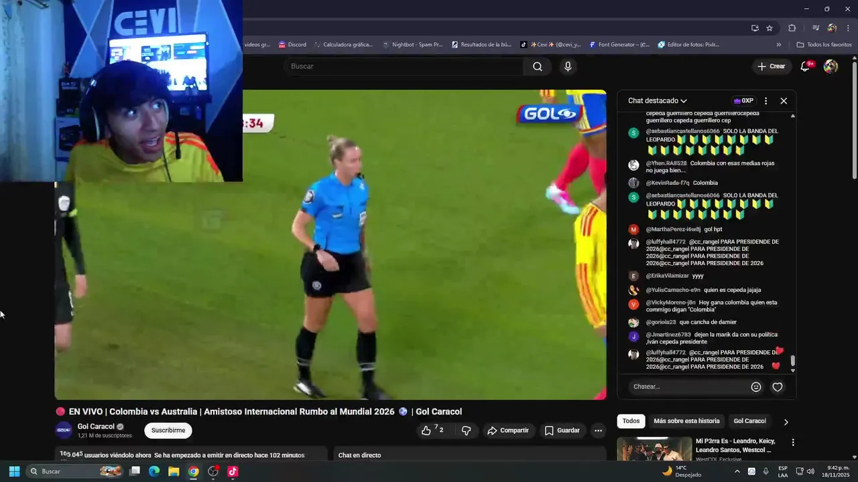Open @goriola23 chat username
This screenshot has height=482, width=858.
pos(661,322)
